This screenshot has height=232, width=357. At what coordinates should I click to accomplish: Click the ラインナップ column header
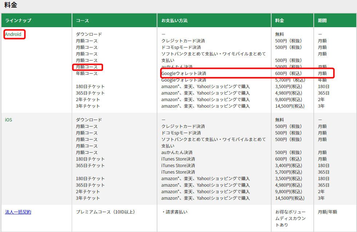18,21
